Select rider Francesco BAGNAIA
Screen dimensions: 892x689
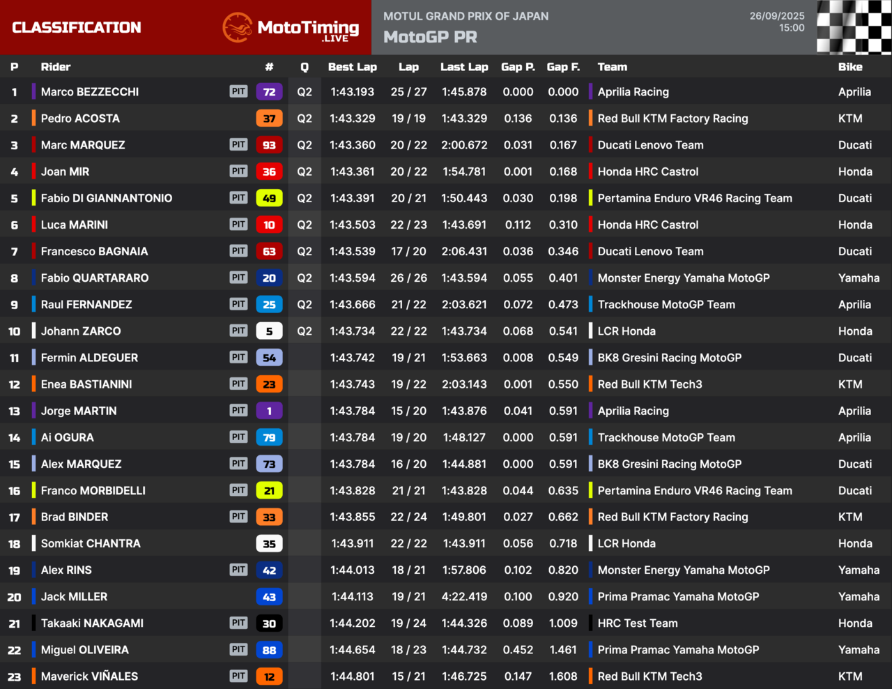click(x=94, y=251)
